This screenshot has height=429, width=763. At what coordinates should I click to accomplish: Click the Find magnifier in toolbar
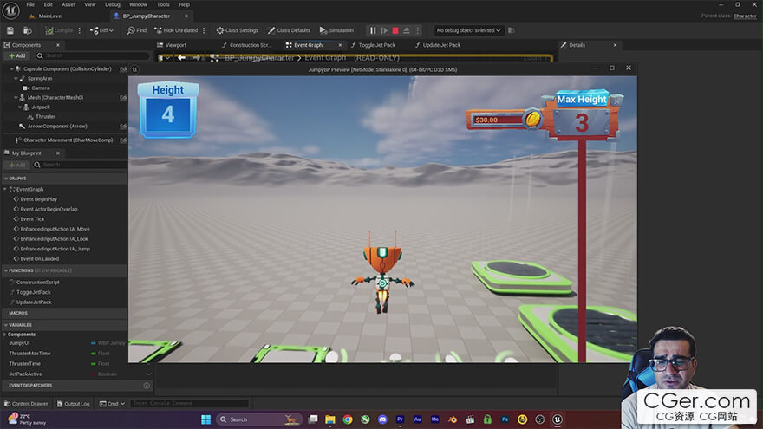(x=137, y=30)
